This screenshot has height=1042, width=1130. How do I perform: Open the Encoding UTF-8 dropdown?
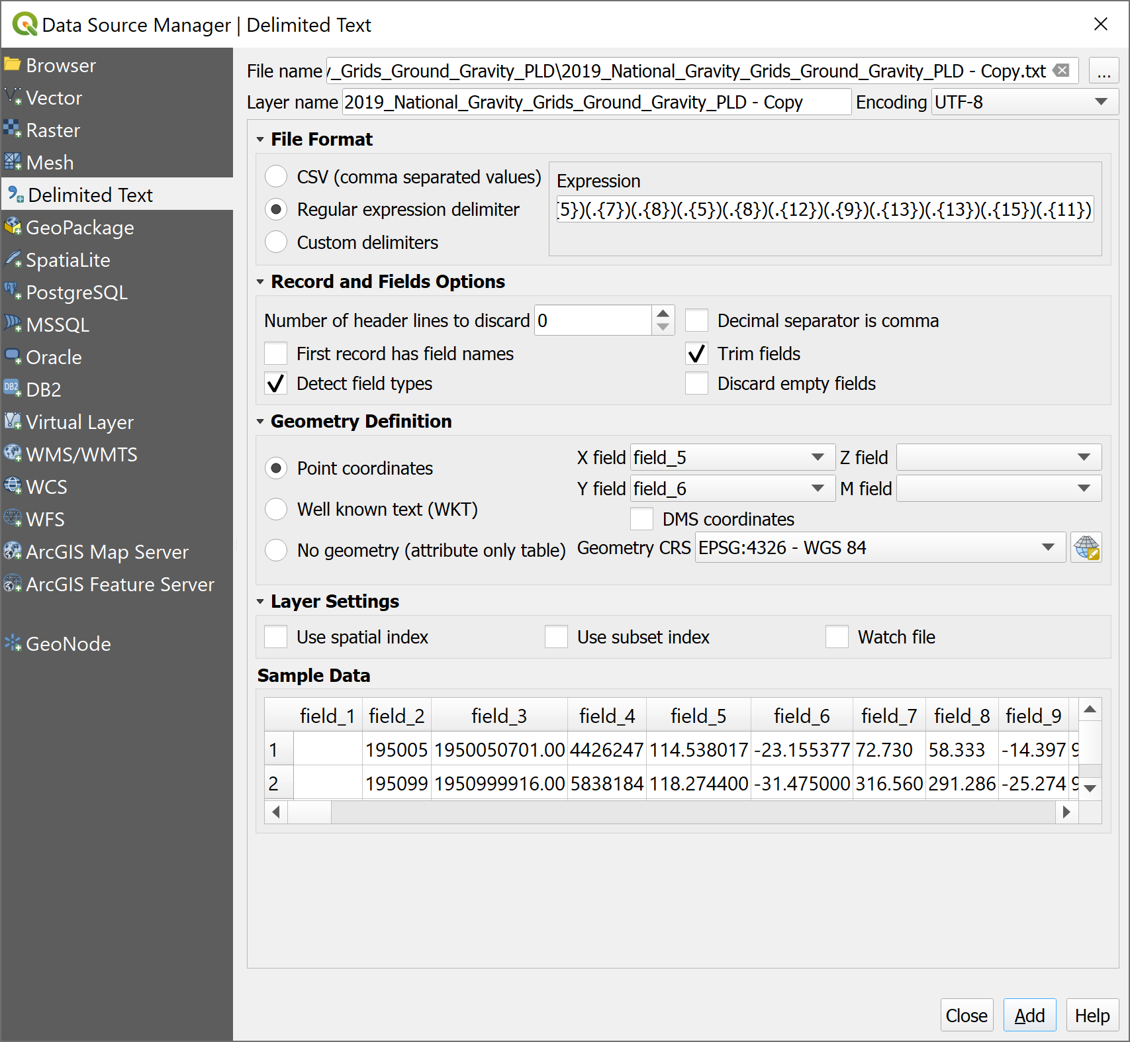(x=1024, y=102)
